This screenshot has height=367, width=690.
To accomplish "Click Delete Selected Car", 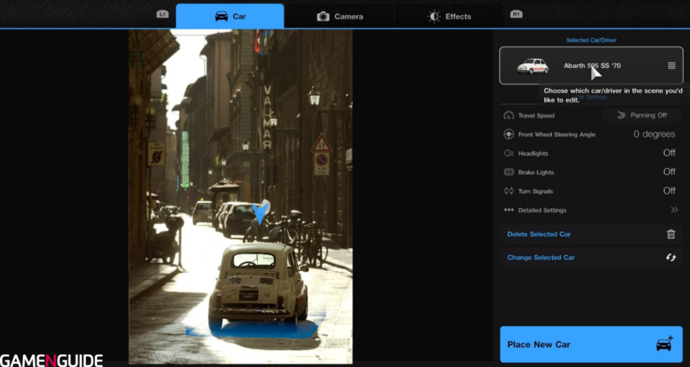I will tap(591, 234).
